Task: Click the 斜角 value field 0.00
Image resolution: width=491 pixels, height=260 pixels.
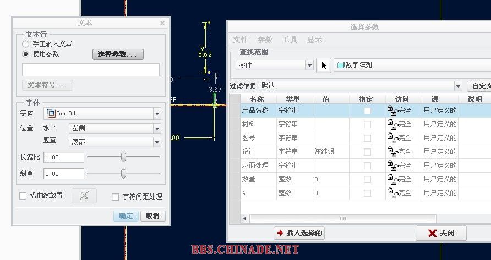Action: (x=64, y=174)
